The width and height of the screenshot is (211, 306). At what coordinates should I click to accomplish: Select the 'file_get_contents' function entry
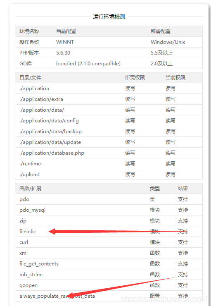tap(39, 264)
